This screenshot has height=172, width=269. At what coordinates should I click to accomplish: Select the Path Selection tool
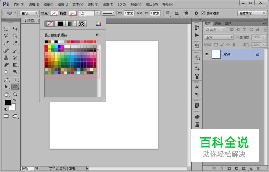coord(6,87)
